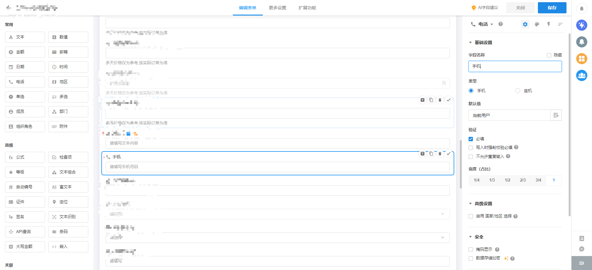Click the palette style icon in right panel
592x270 pixels.
point(537,24)
